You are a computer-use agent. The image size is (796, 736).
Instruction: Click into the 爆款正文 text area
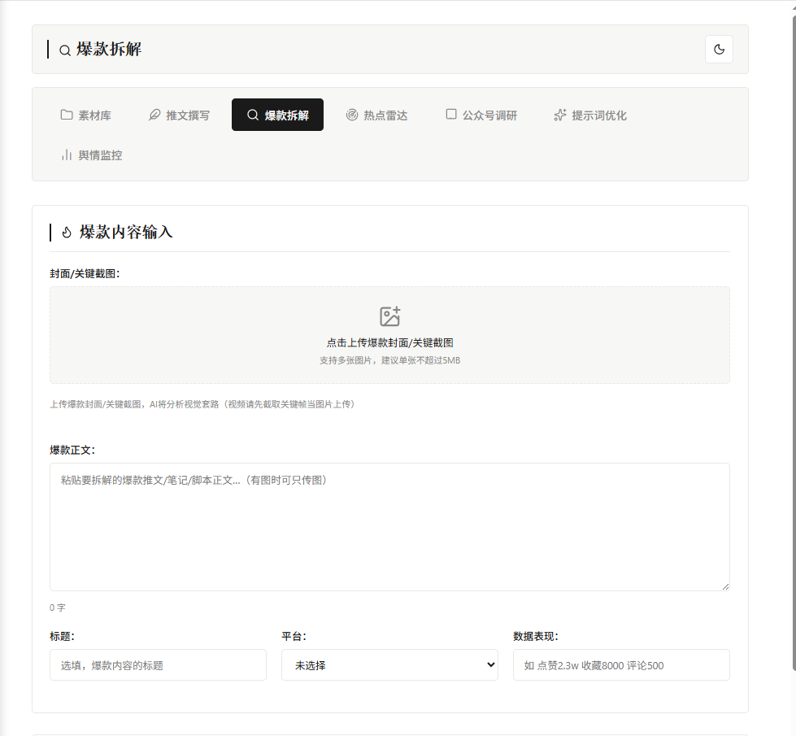(x=390, y=527)
